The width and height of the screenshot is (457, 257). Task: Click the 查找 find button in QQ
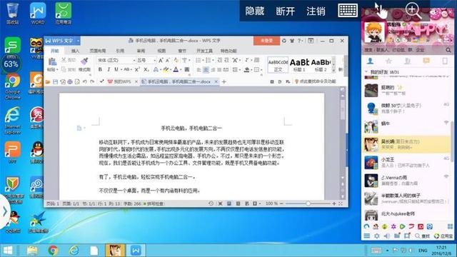pyautogui.click(x=422, y=236)
